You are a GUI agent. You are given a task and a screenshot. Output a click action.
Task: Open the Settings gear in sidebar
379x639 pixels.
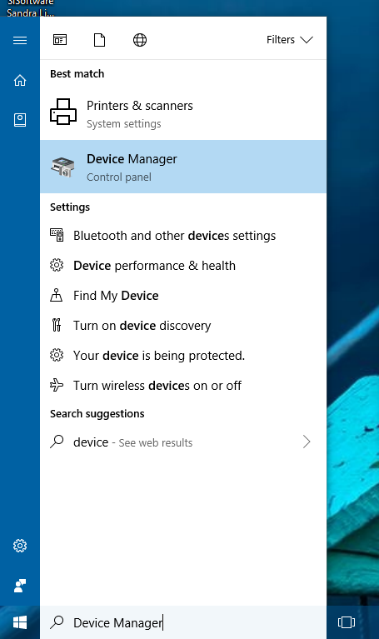20,546
